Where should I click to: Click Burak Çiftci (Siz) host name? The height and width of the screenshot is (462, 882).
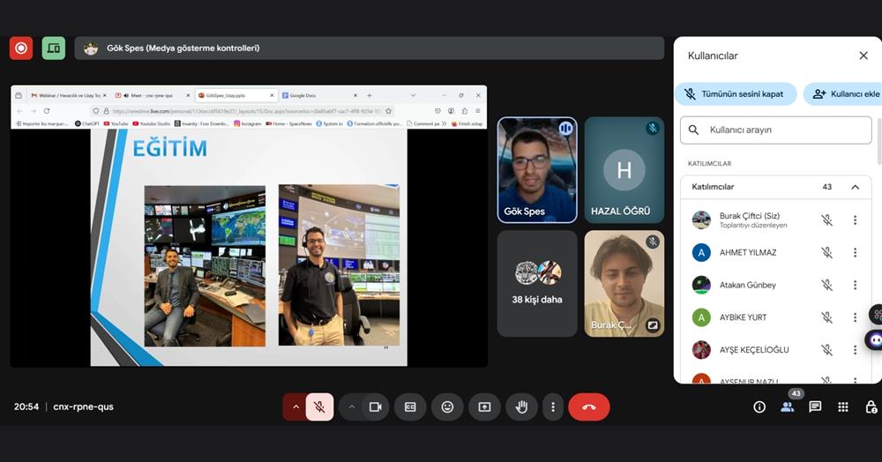[x=750, y=216]
